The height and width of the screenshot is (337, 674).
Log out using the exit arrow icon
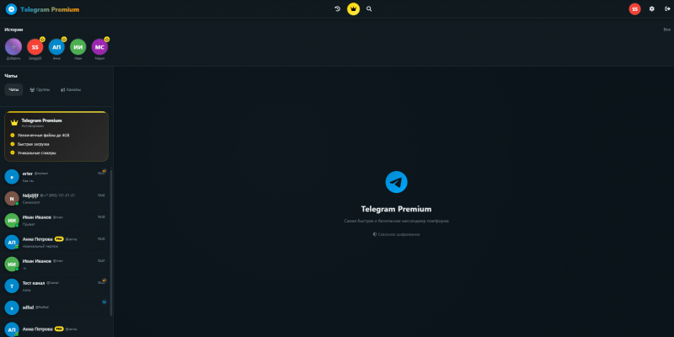(667, 8)
